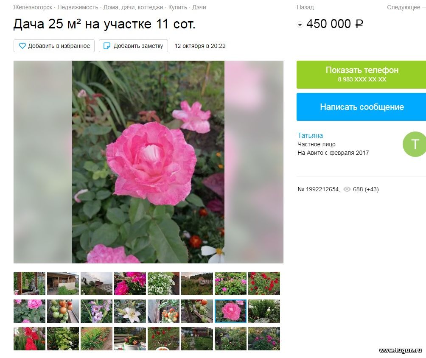The height and width of the screenshot is (358, 426).
Task: Click the note icon beside Добавить заметку
Action: 107,46
